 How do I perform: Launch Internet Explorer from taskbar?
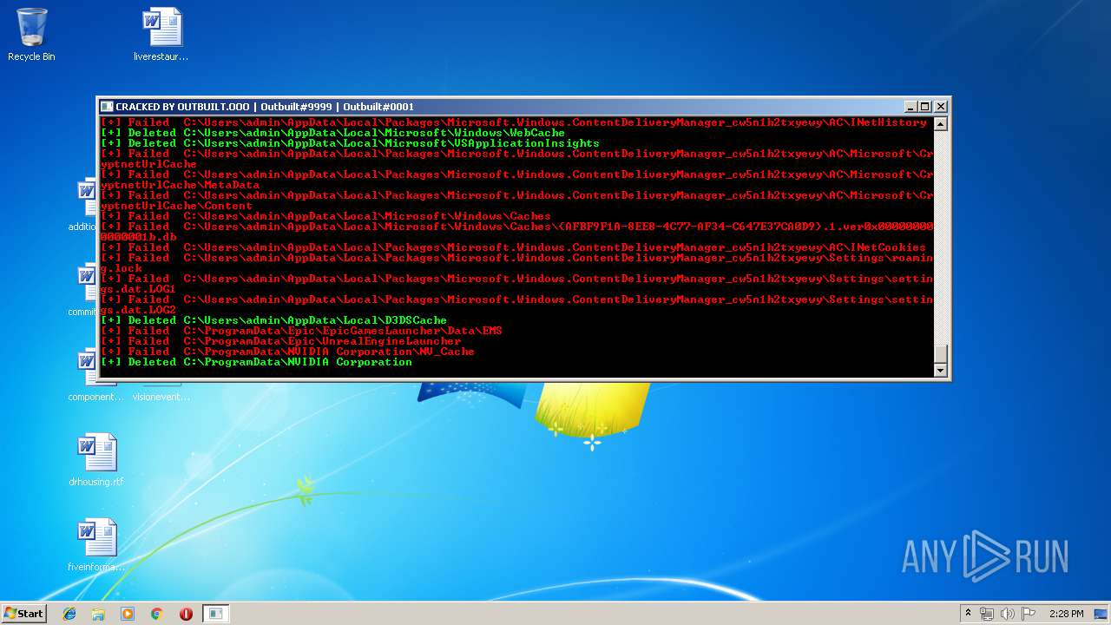click(69, 614)
